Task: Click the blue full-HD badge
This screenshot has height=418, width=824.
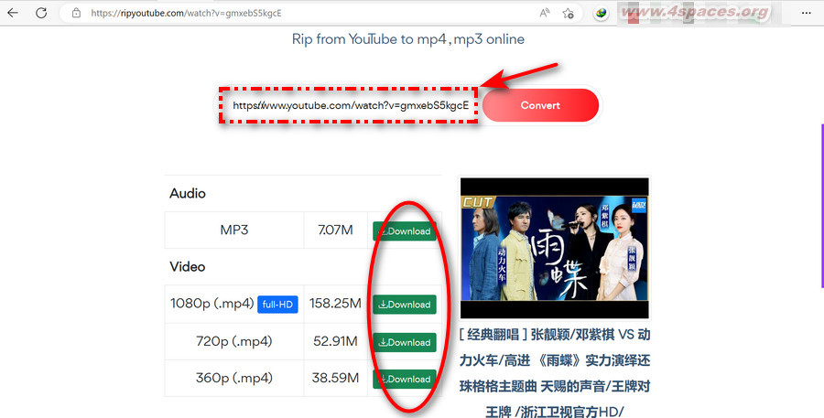Action: click(277, 305)
